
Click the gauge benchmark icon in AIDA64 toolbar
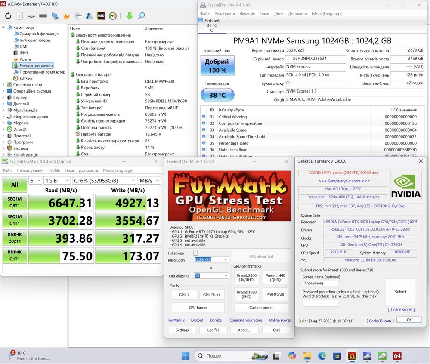coord(113,16)
